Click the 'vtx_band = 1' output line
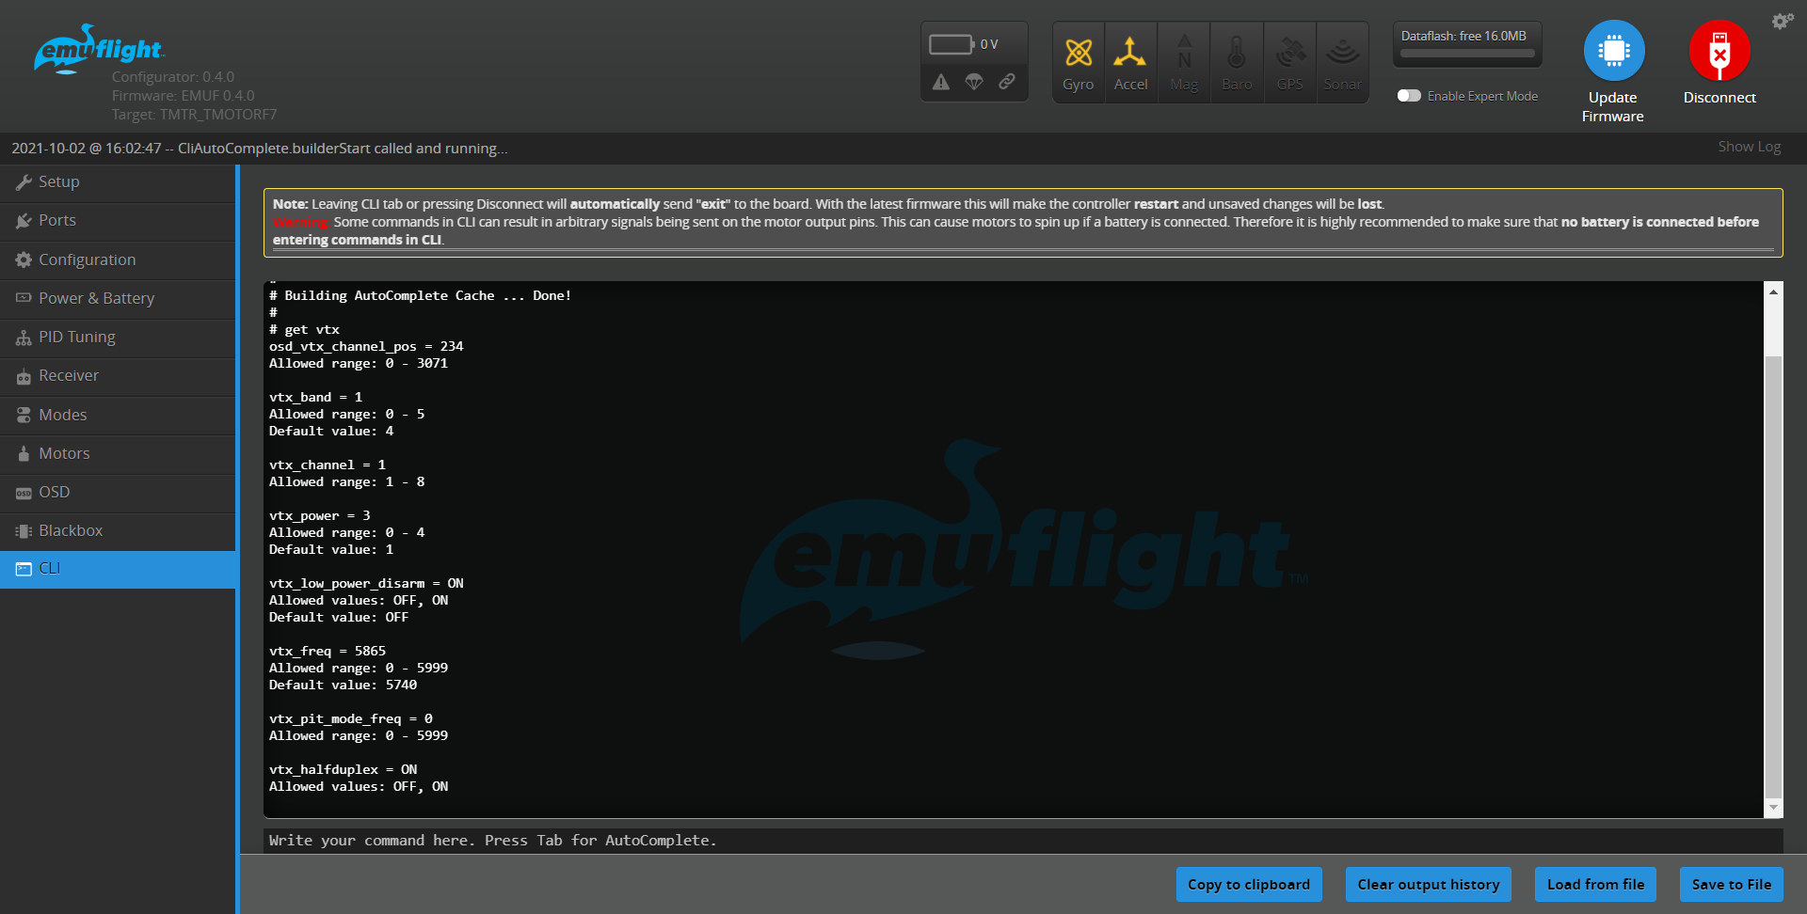Screen dimensions: 1807x914 tap(315, 397)
